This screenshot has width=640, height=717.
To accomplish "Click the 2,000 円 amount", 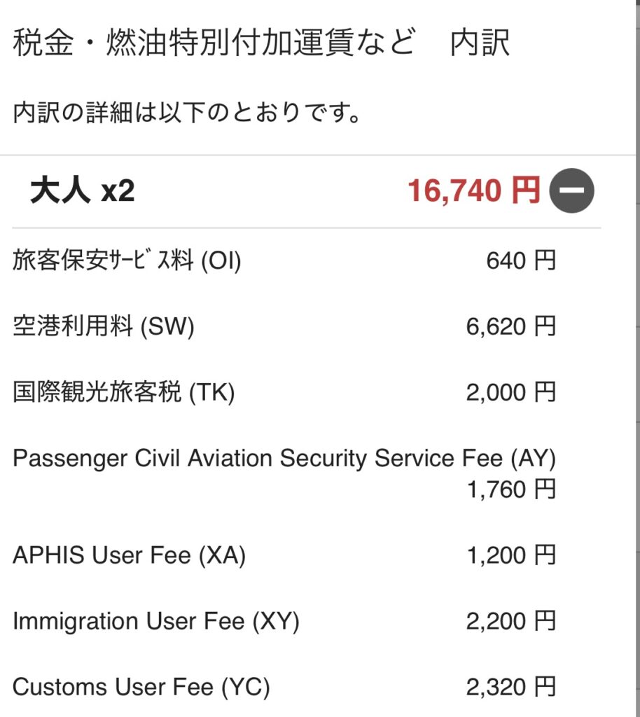I will (511, 393).
